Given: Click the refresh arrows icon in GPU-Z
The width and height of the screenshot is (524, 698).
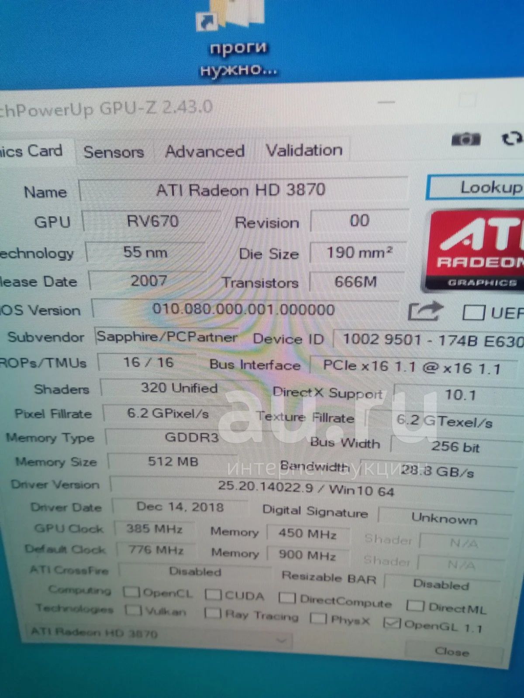Looking at the screenshot, I should click(x=512, y=139).
